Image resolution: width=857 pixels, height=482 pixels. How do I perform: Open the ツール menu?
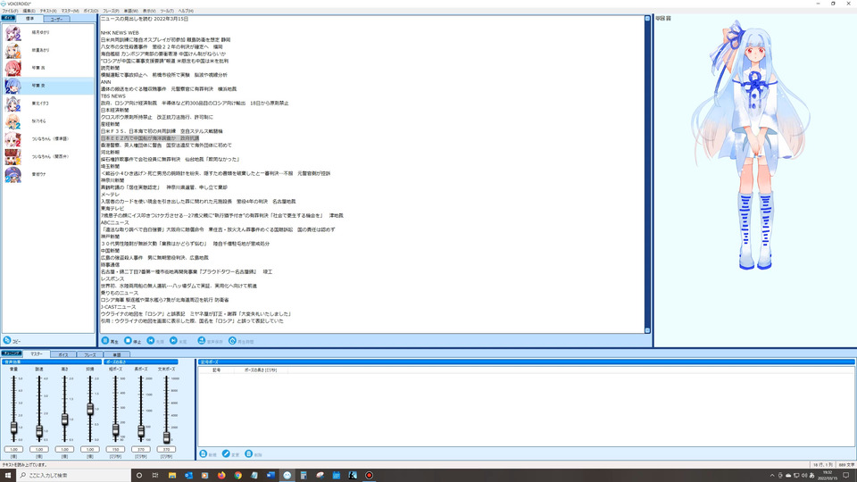[x=167, y=11]
